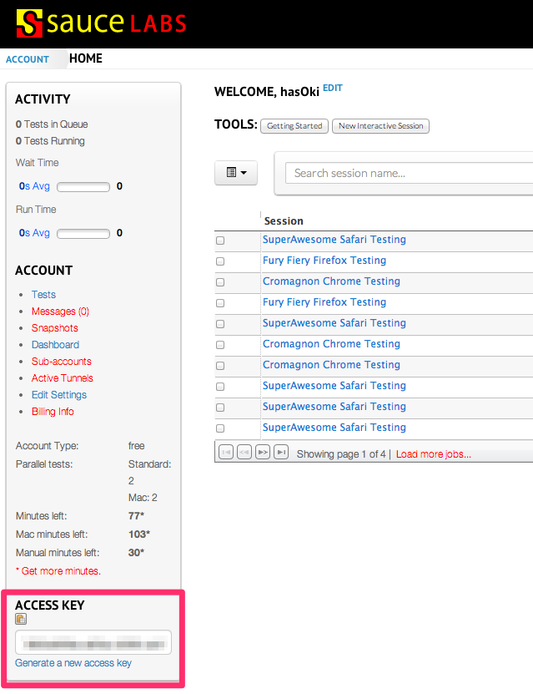
Task: Check the box for the first Fury Fiery Firefox Testing row
Action: pyautogui.click(x=220, y=261)
